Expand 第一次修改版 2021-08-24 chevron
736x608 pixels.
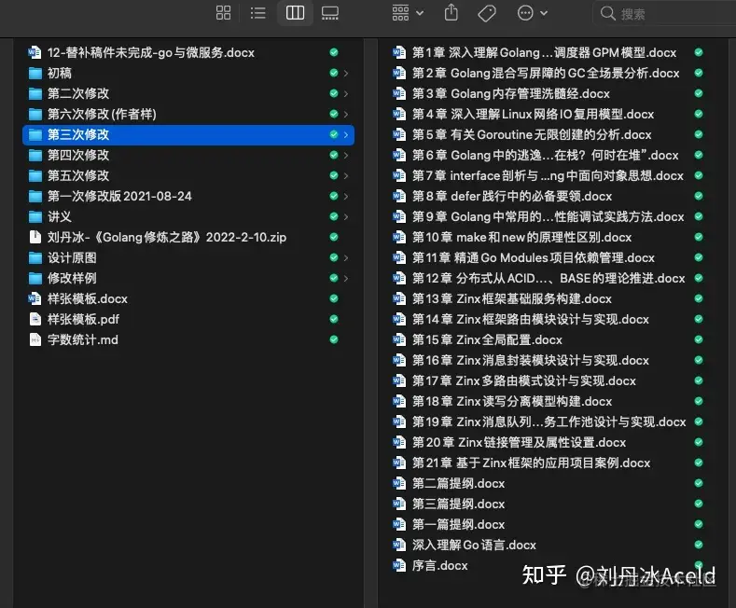click(346, 196)
